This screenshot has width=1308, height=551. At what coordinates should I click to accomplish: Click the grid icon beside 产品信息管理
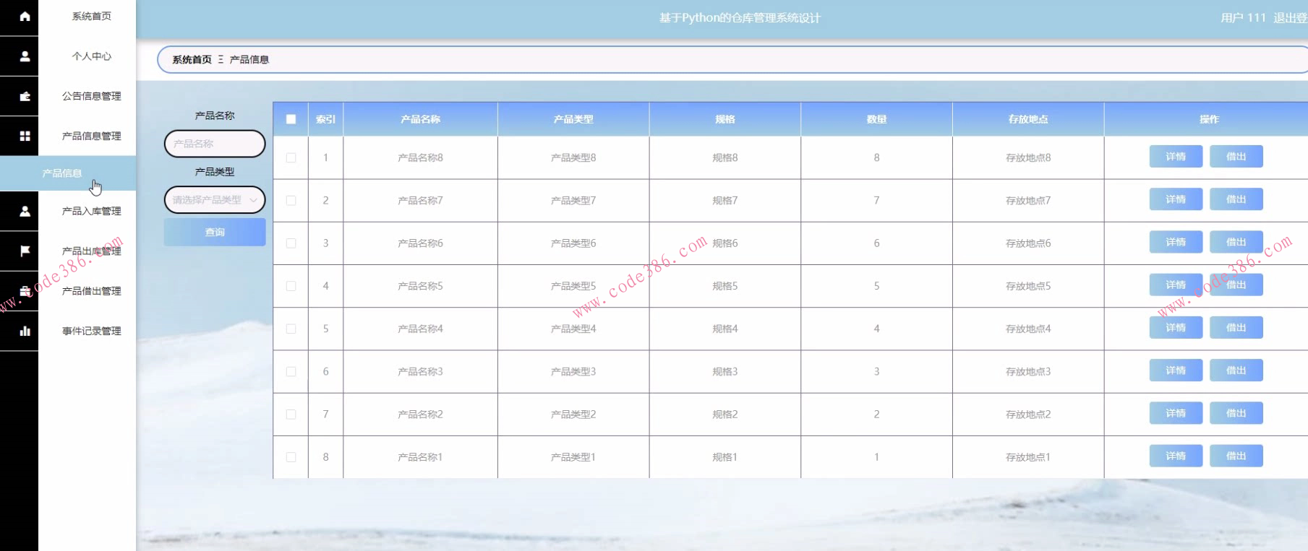point(25,136)
